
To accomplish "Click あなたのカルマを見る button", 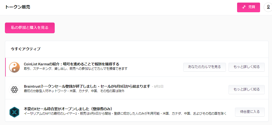I will 205,67.
